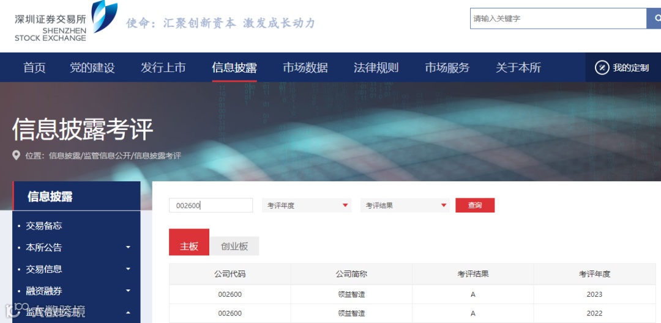Click the search magnifier button at top
The width and height of the screenshot is (661, 323).
click(x=654, y=18)
